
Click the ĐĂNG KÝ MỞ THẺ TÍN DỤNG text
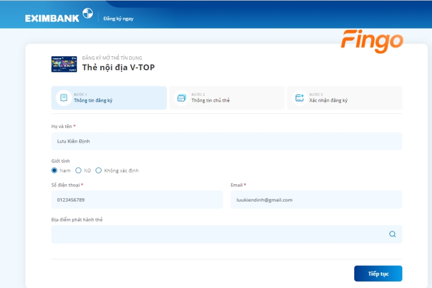coord(112,58)
